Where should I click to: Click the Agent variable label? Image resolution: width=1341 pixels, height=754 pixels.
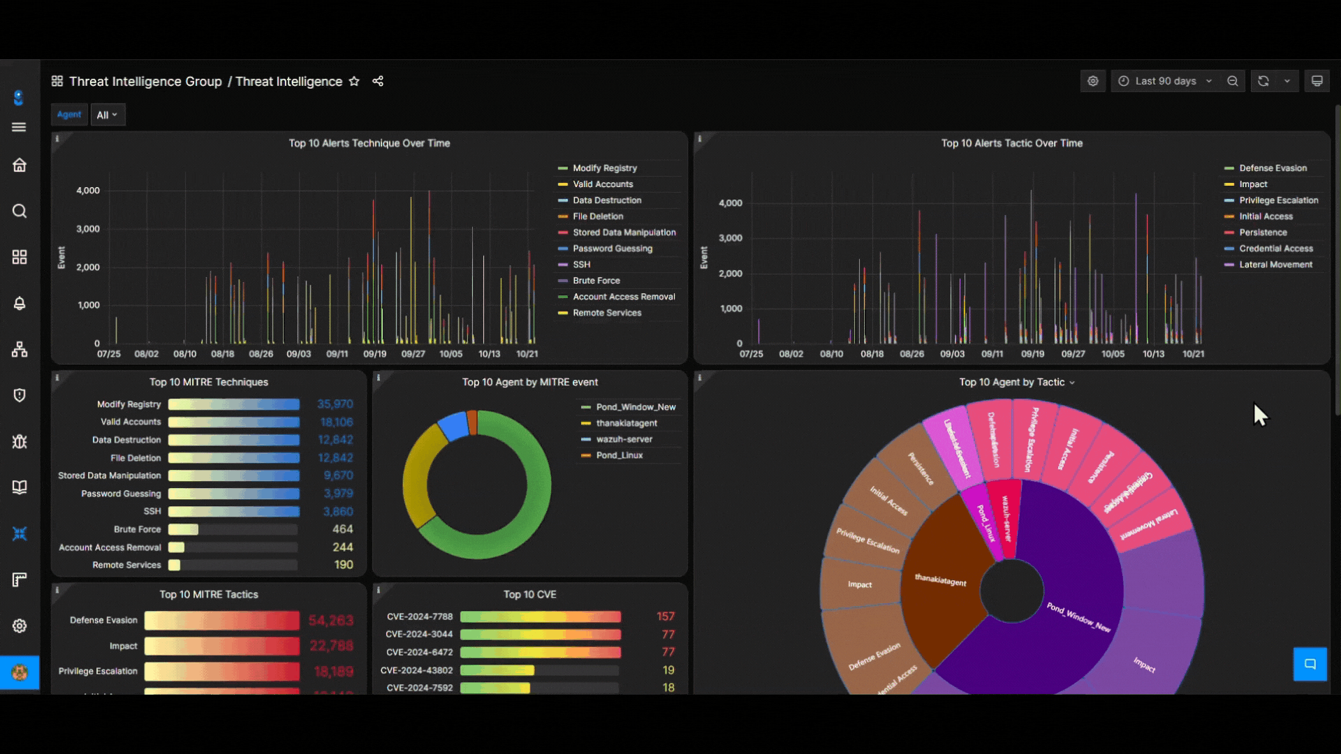[69, 114]
